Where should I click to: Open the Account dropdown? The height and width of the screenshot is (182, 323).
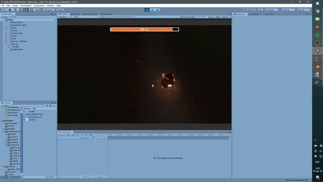click(272, 10)
